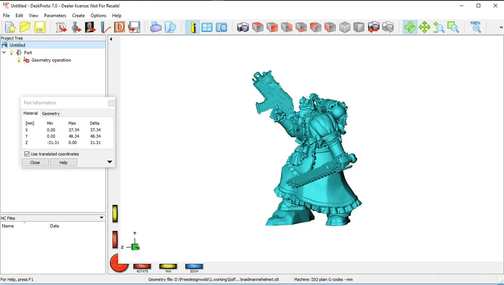Image resolution: width=504 pixels, height=285 pixels.
Task: Open the Options menu
Action: tap(98, 15)
